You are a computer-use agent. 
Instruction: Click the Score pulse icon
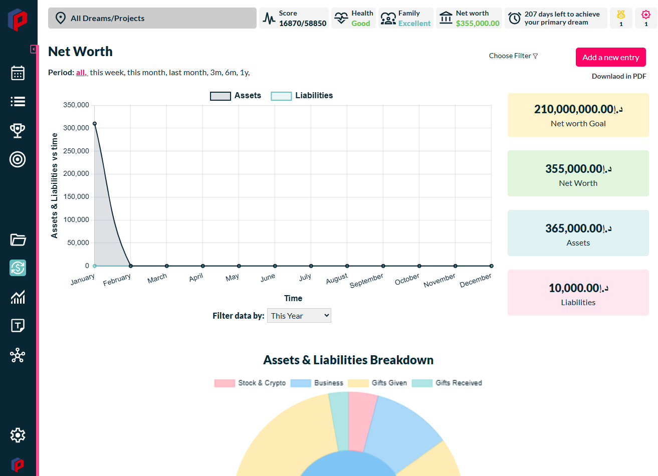pyautogui.click(x=269, y=19)
